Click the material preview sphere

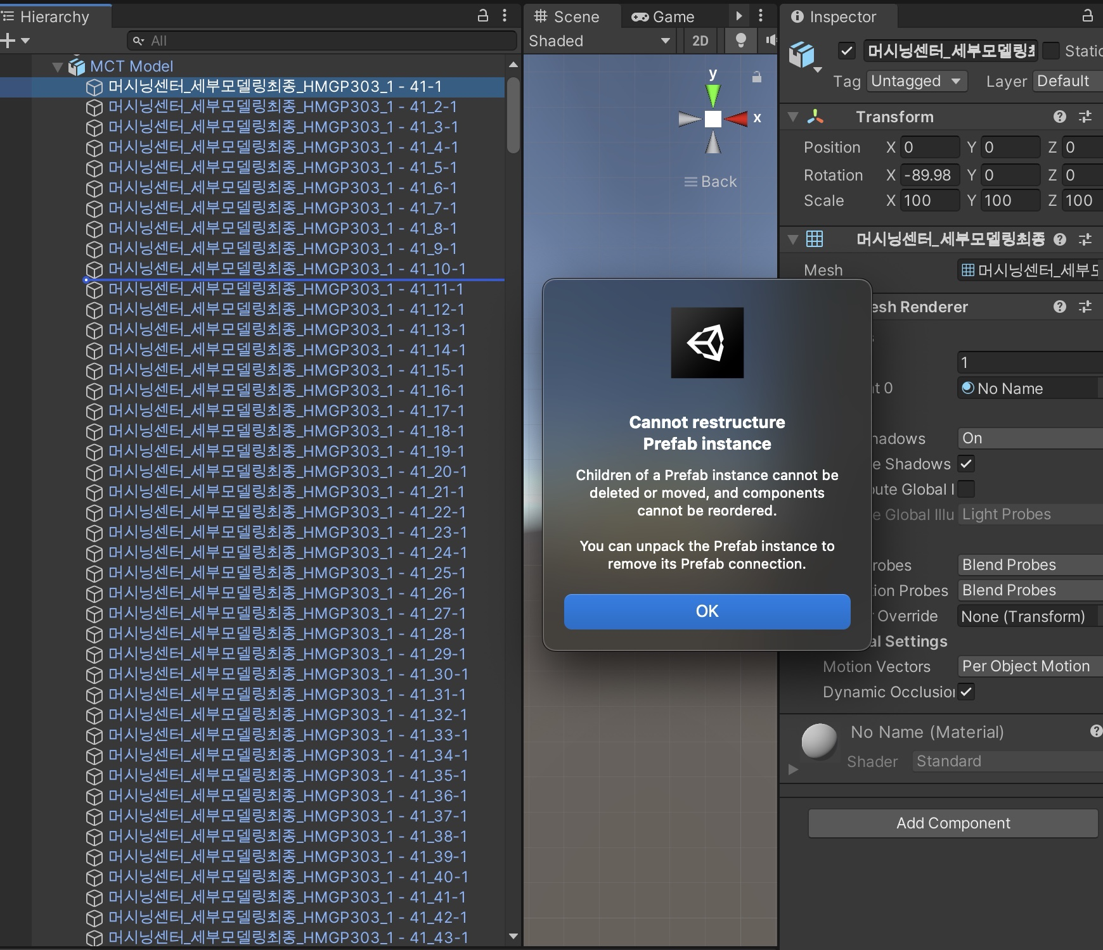(819, 741)
